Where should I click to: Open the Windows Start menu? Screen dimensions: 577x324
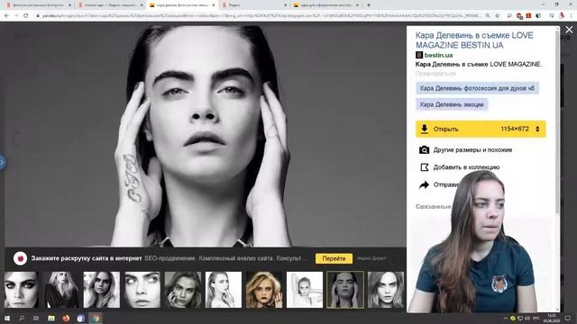tap(6, 318)
